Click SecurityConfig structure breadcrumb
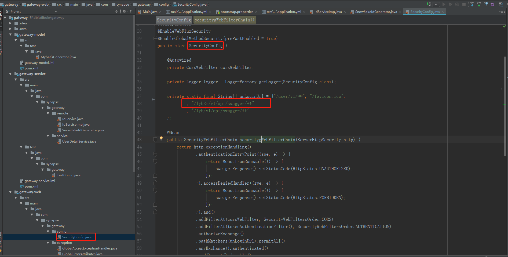 pyautogui.click(x=174, y=20)
